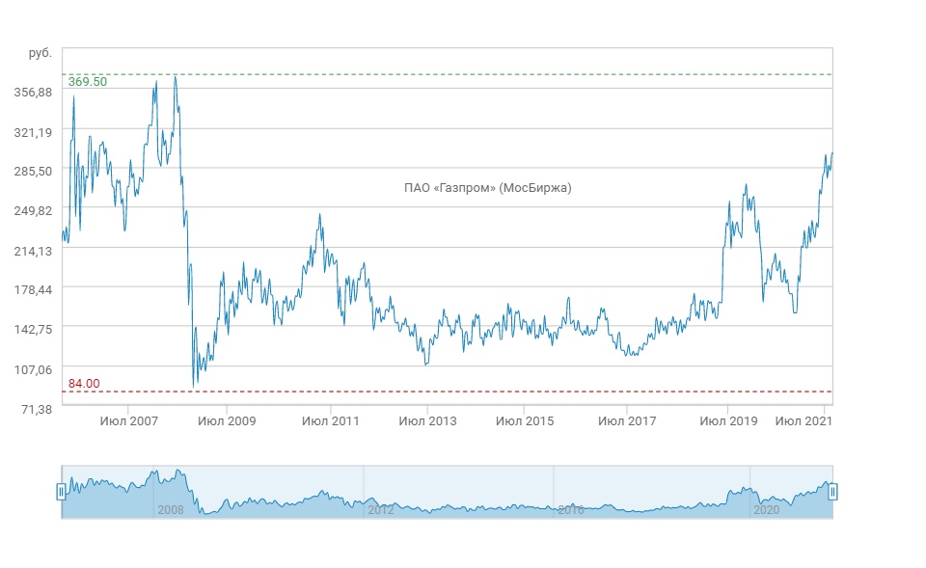This screenshot has width=926, height=568.
Task: Click the left navigator range handle
Action: pos(62,492)
